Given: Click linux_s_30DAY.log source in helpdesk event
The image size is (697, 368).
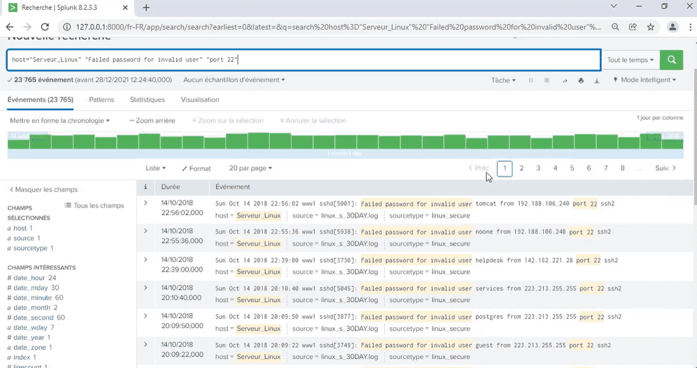Looking at the screenshot, I should point(349,272).
